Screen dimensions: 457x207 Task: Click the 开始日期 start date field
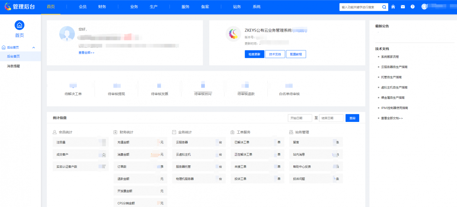tap(300, 118)
